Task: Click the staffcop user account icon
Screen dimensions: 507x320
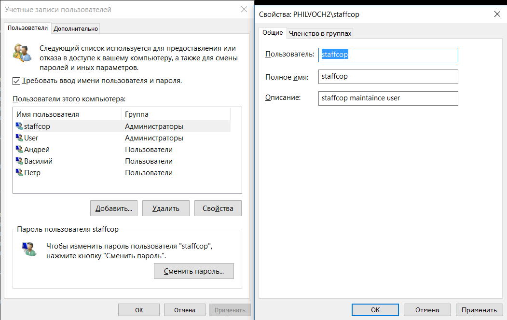Action: point(19,126)
